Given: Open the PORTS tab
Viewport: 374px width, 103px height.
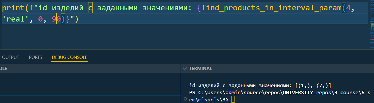Looking at the screenshot, I should tap(35, 57).
